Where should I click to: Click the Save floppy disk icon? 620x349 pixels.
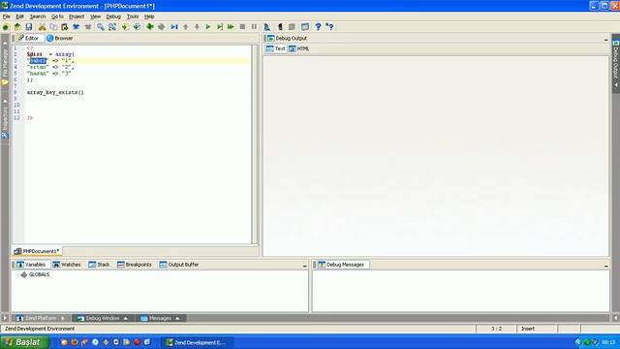(x=29, y=27)
